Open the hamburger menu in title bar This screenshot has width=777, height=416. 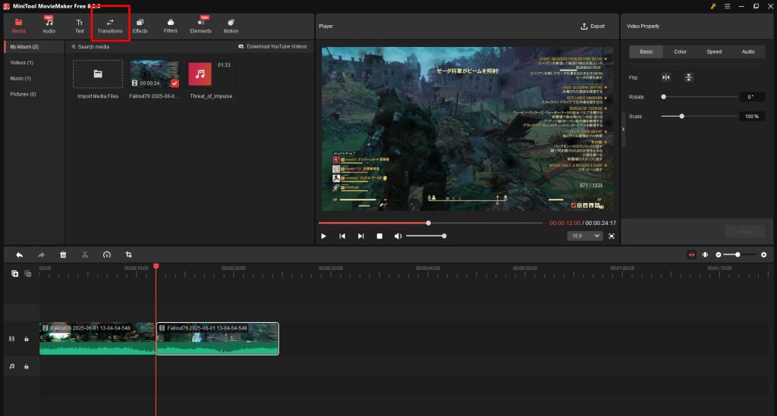727,6
